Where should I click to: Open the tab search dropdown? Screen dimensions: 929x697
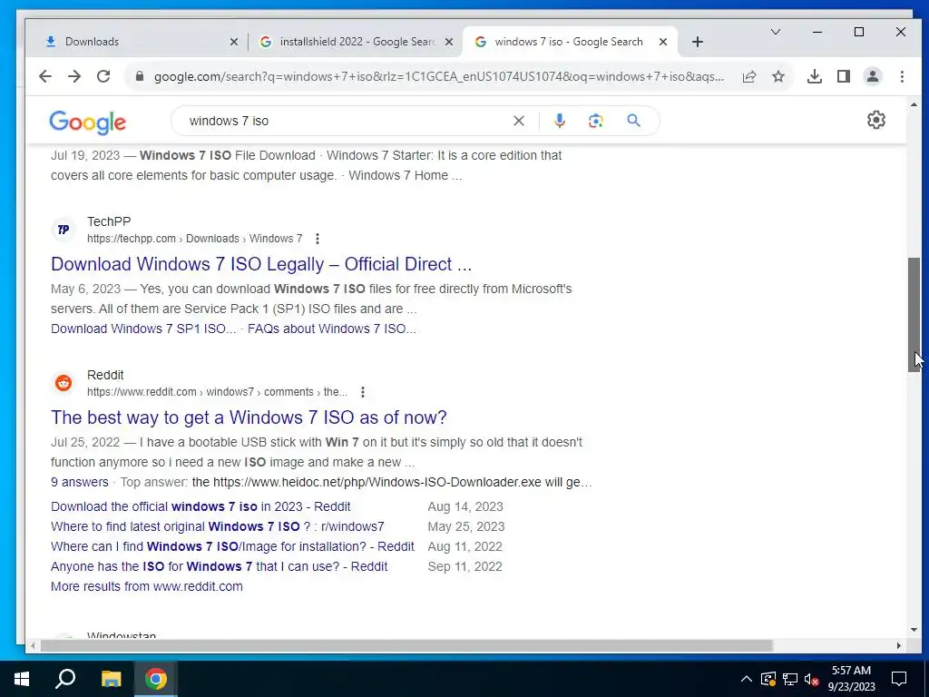(775, 32)
